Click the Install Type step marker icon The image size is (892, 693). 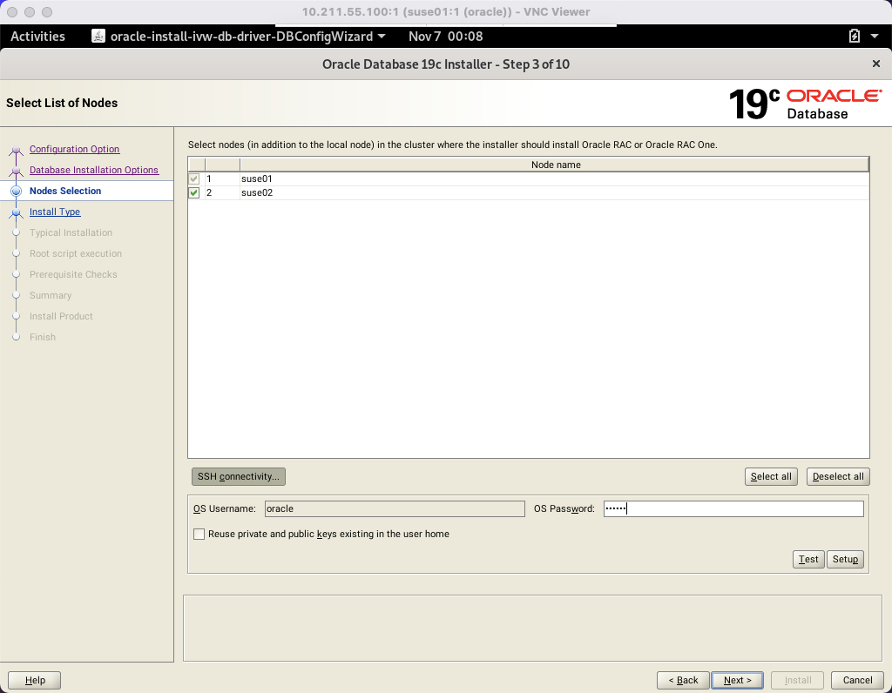[17, 213]
